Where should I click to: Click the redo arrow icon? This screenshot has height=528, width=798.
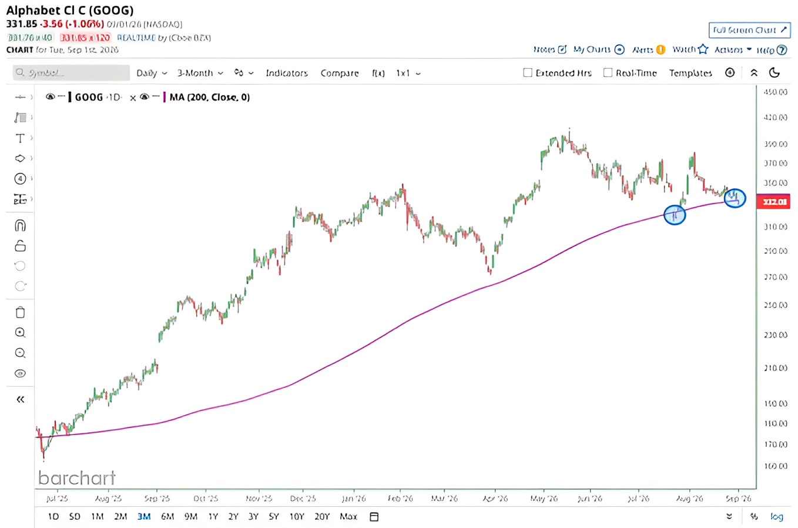20,286
